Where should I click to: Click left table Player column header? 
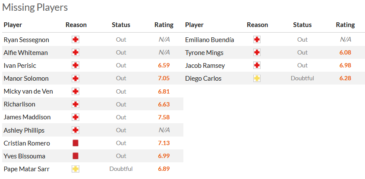pos(13,25)
